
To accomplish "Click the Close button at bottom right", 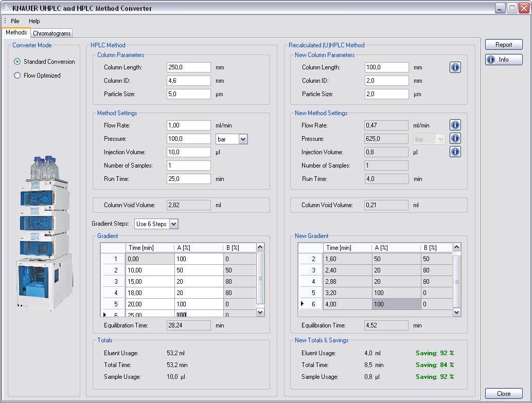I will (x=503, y=394).
